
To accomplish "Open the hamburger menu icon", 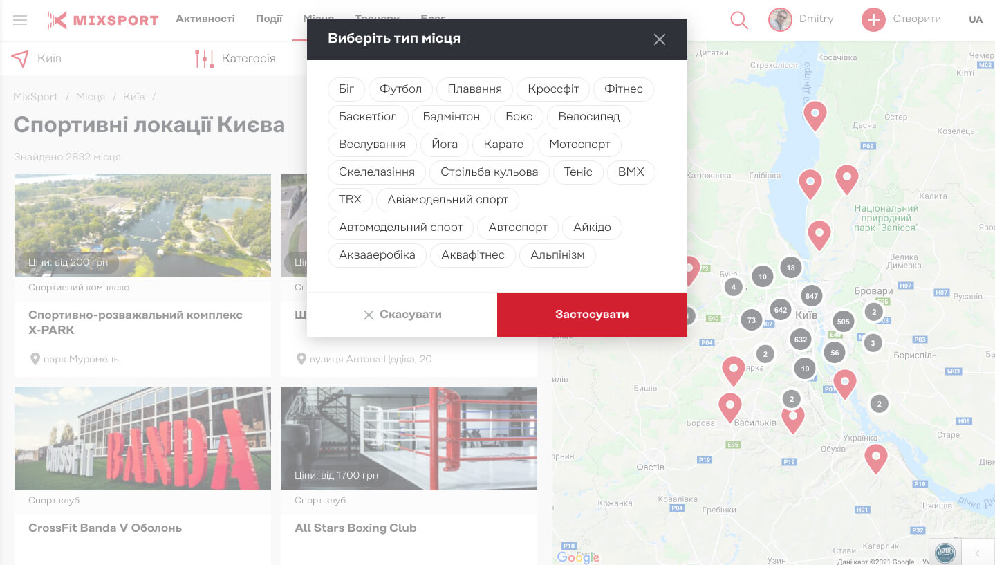I will pyautogui.click(x=20, y=20).
